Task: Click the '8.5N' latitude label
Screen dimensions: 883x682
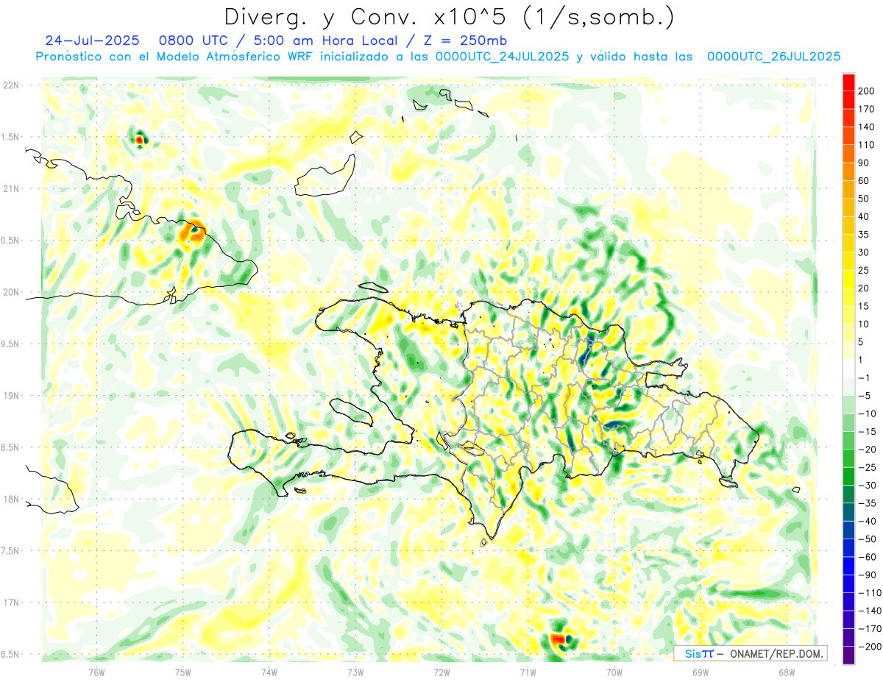Action: point(10,447)
